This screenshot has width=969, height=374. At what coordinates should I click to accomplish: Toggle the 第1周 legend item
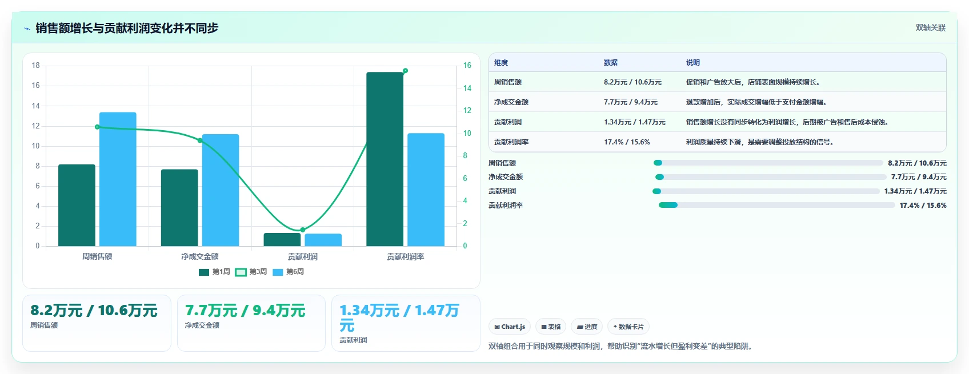(x=214, y=272)
